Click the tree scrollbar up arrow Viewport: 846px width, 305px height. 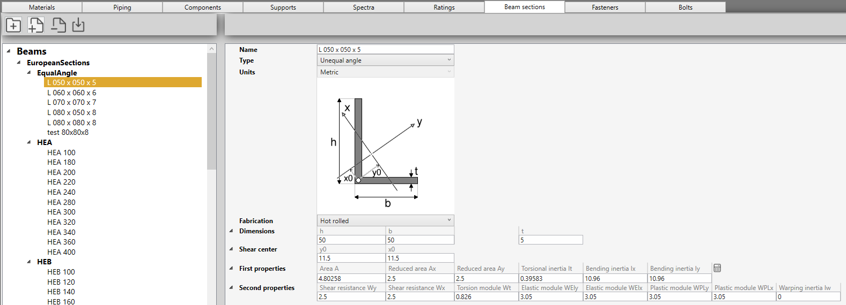tap(211, 49)
